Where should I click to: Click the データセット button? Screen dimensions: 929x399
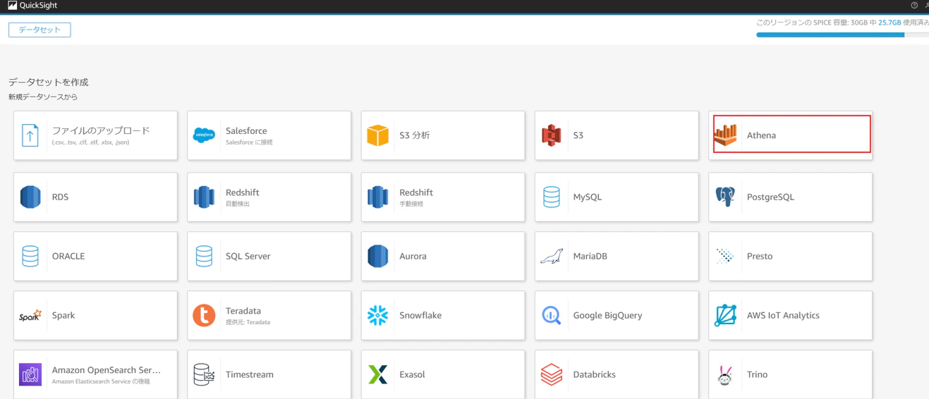(x=40, y=30)
